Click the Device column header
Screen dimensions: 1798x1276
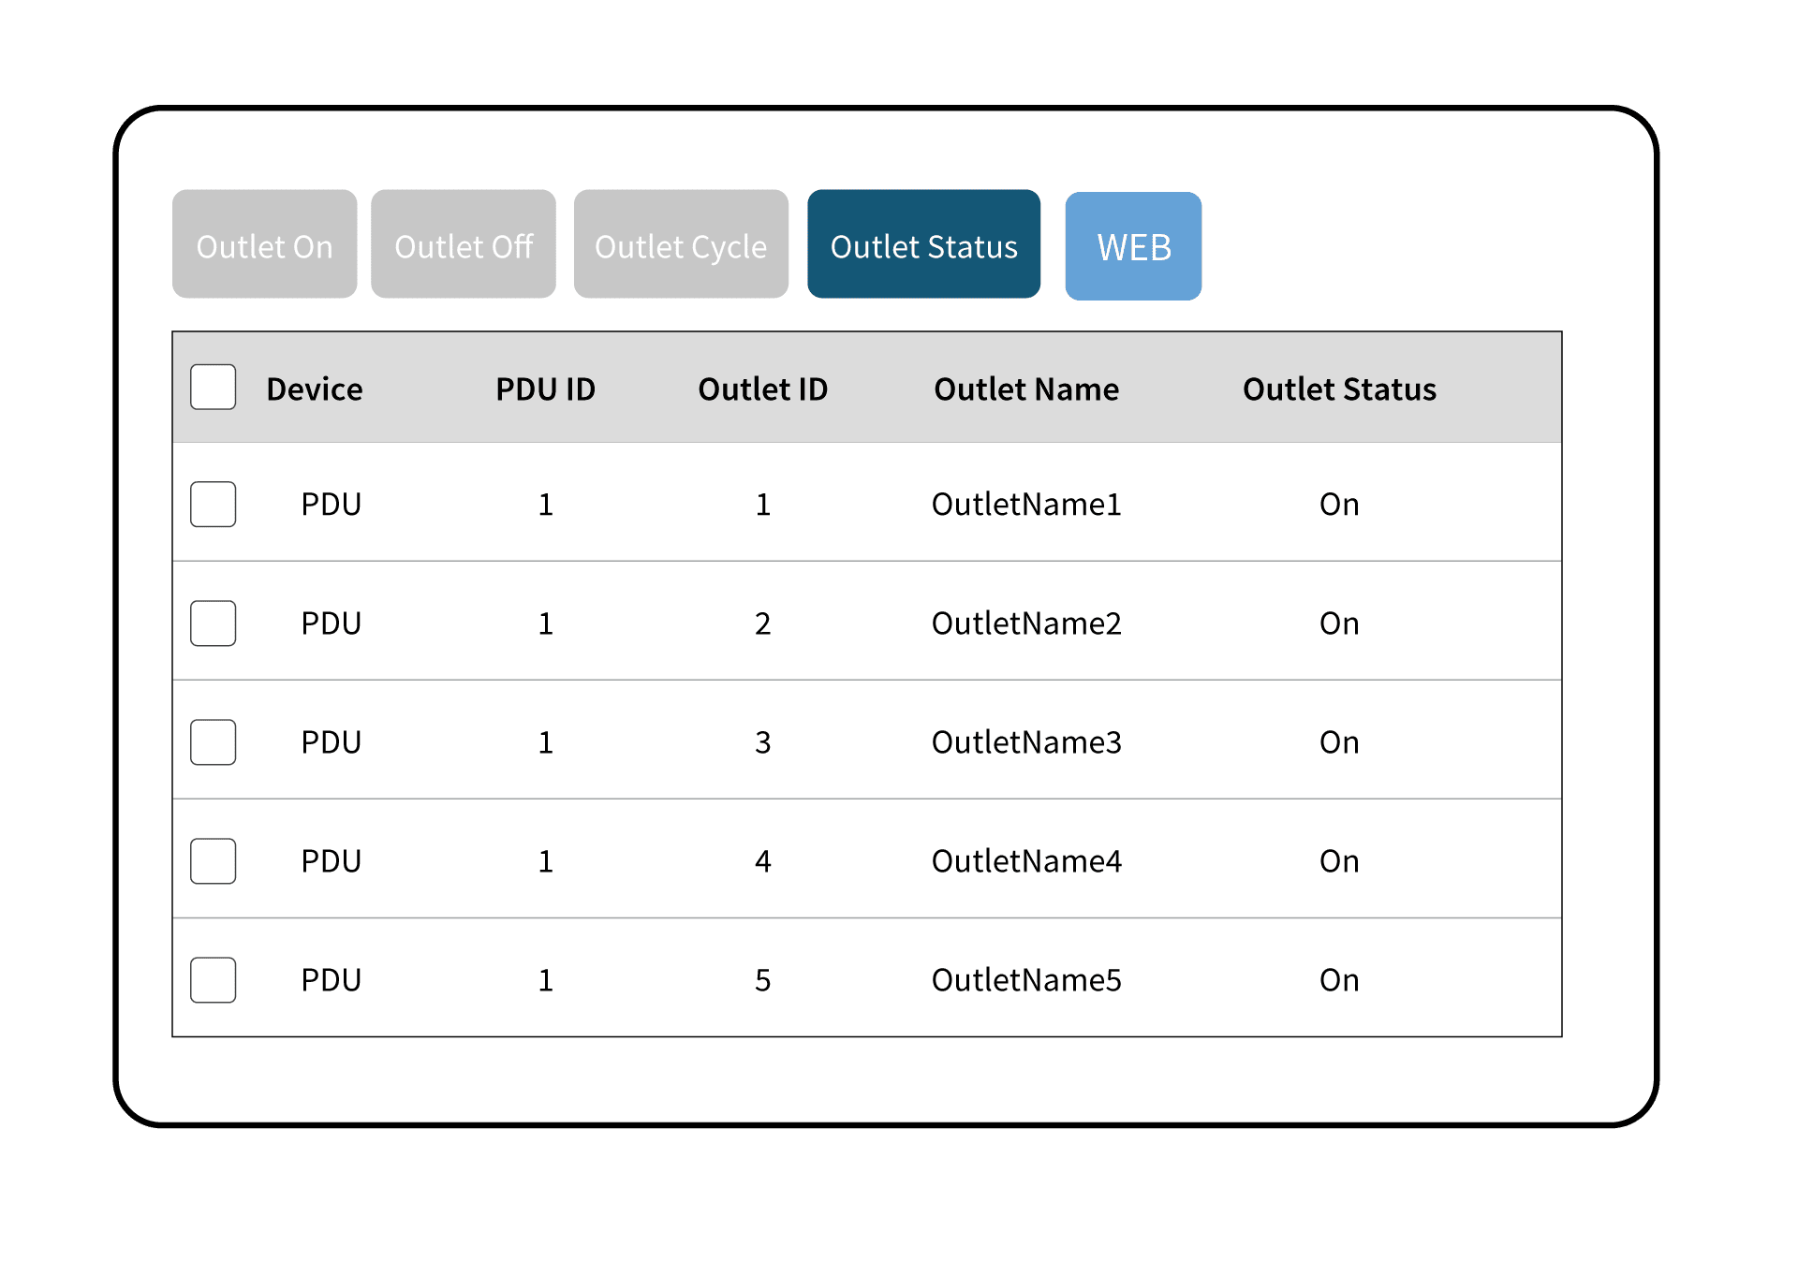[x=315, y=389]
